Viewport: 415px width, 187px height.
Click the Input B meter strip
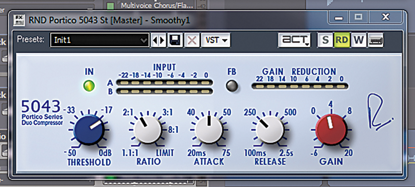(x=165, y=91)
